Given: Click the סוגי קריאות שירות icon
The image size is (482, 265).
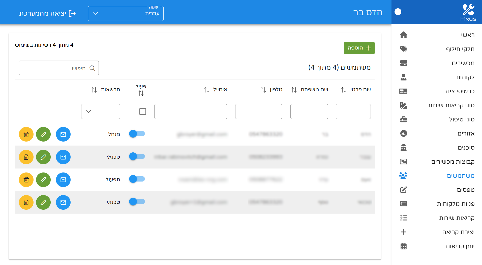Looking at the screenshot, I should pos(404,105).
